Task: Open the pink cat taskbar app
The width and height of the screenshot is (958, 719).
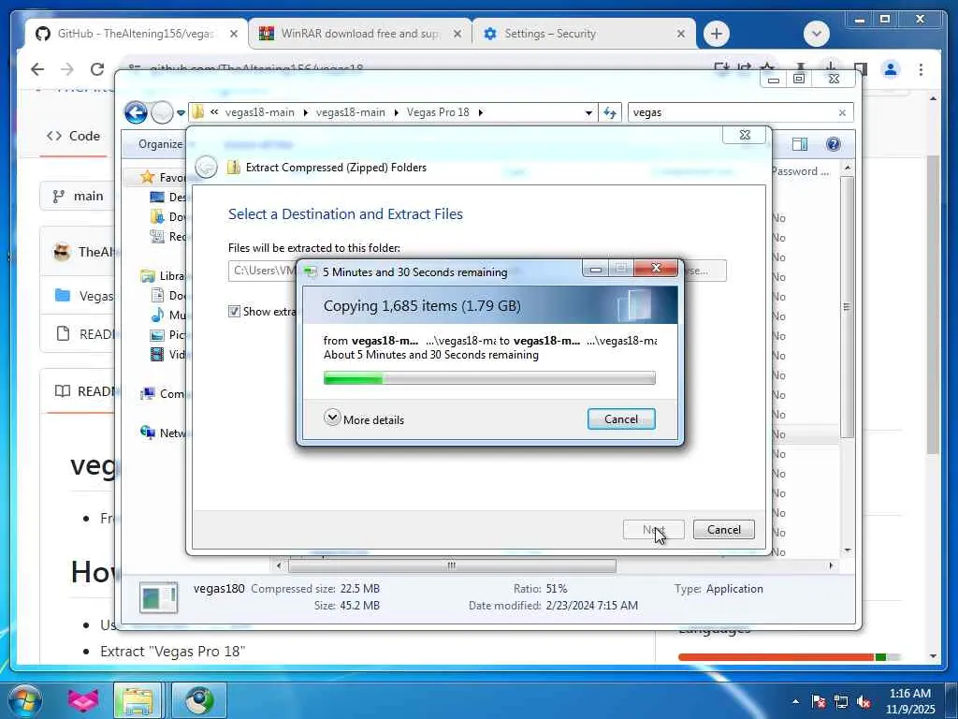Action: coord(83,700)
